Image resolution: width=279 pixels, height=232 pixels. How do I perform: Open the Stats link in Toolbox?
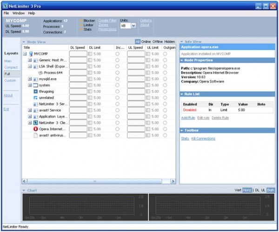(185, 139)
